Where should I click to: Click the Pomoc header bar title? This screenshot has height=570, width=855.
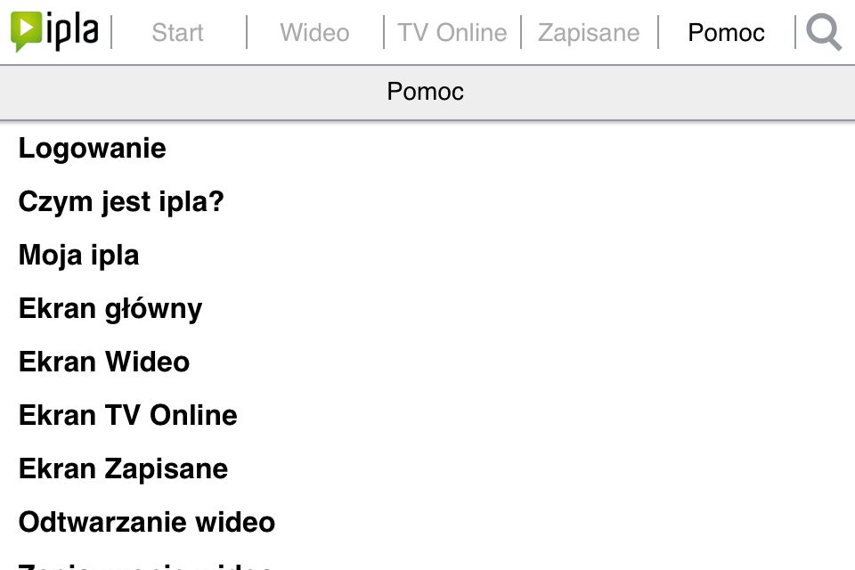click(426, 91)
